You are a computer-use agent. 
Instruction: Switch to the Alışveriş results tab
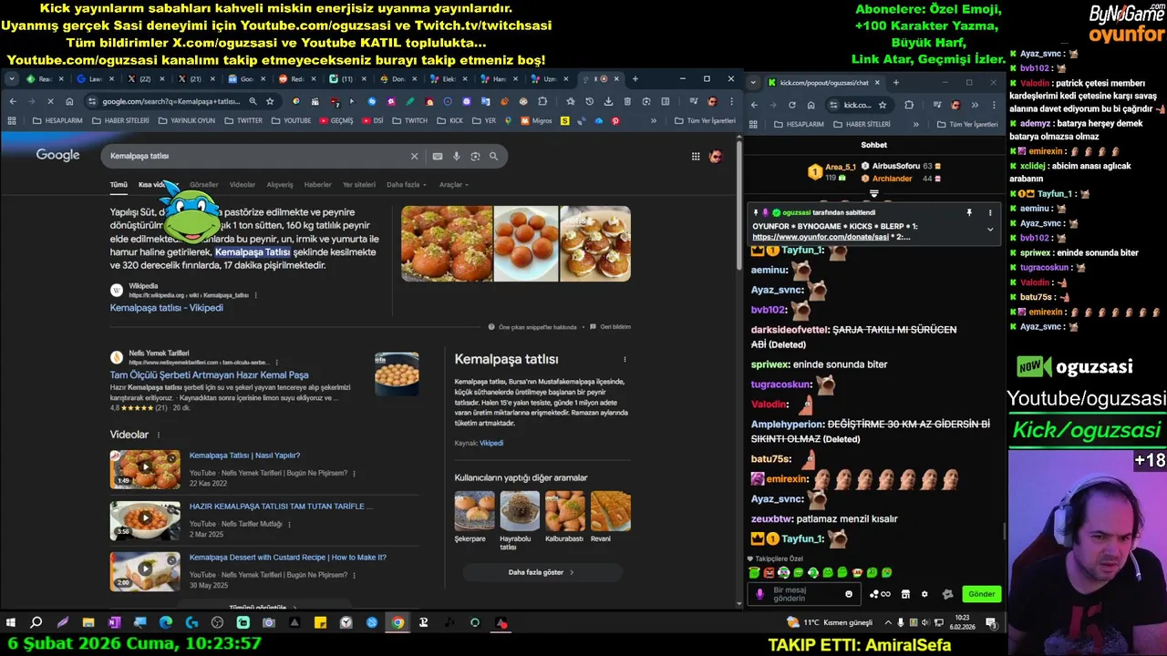coord(280,185)
